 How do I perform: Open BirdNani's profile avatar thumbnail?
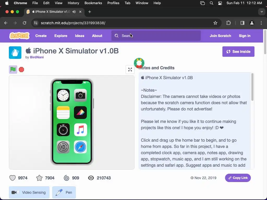pos(15,53)
